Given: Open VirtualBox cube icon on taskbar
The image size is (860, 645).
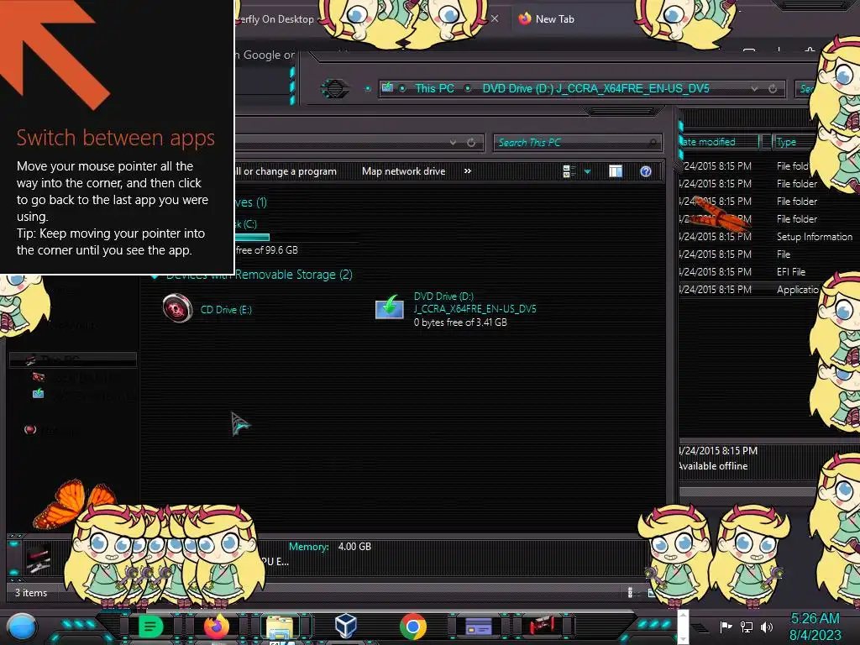Looking at the screenshot, I should coord(346,626).
